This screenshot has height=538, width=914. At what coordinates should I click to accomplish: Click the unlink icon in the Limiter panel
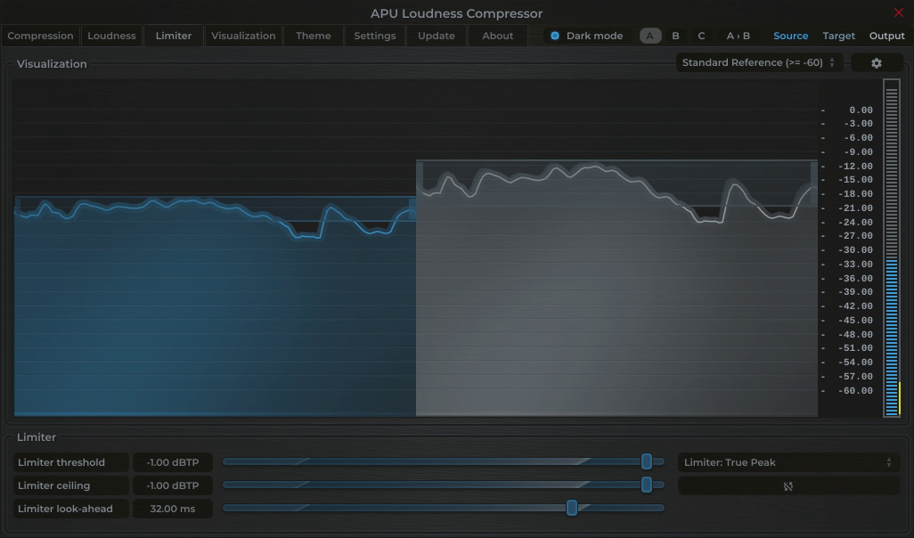coord(788,485)
